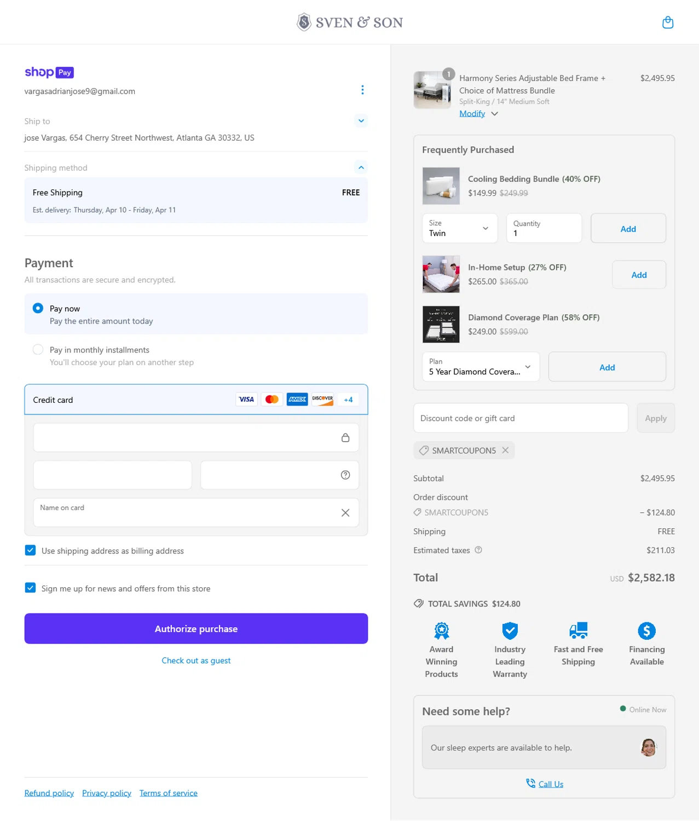The image size is (699, 821).
Task: Open the Size Twin dropdown
Action: [x=460, y=228]
